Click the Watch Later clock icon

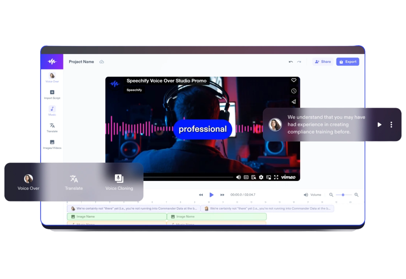click(294, 91)
